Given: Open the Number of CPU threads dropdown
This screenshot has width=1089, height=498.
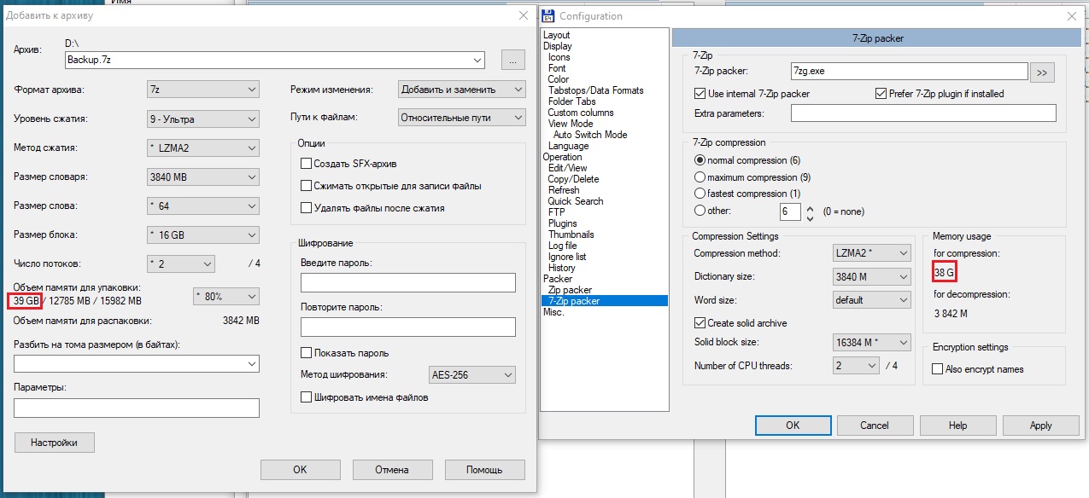Looking at the screenshot, I should point(856,366).
